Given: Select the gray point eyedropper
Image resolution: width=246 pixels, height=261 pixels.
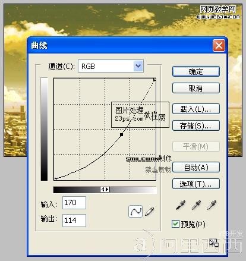Looking at the screenshot, I should [196, 205].
